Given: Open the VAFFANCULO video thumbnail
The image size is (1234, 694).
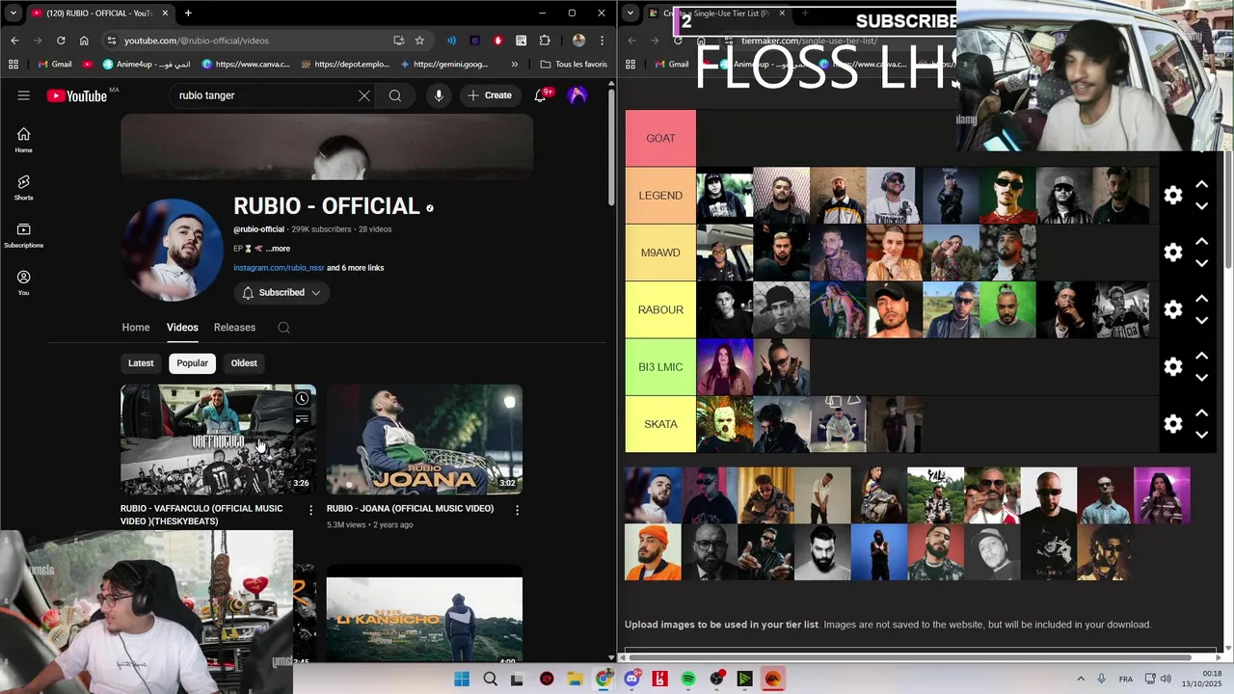Looking at the screenshot, I should 218,440.
